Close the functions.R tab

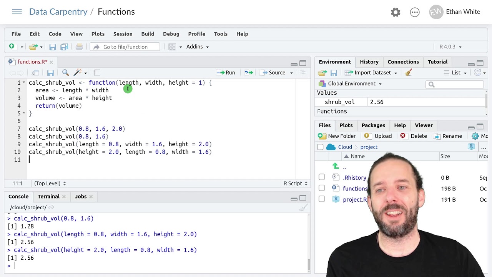click(51, 62)
